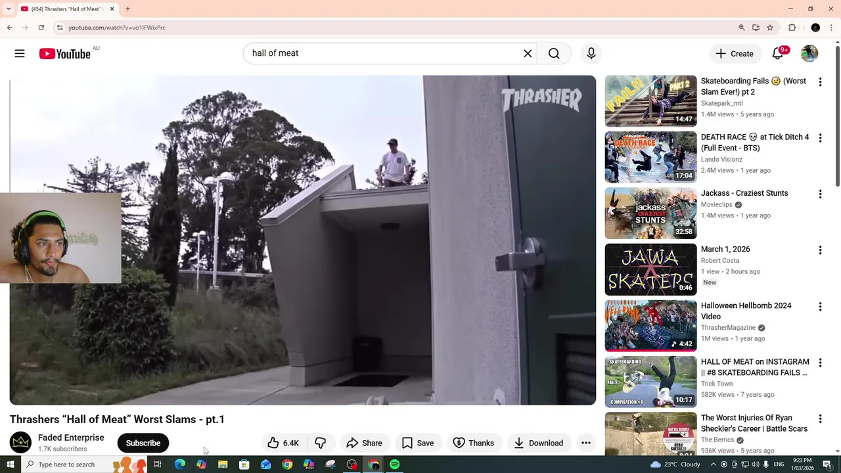
Task: Click the main video player
Action: coord(303,240)
